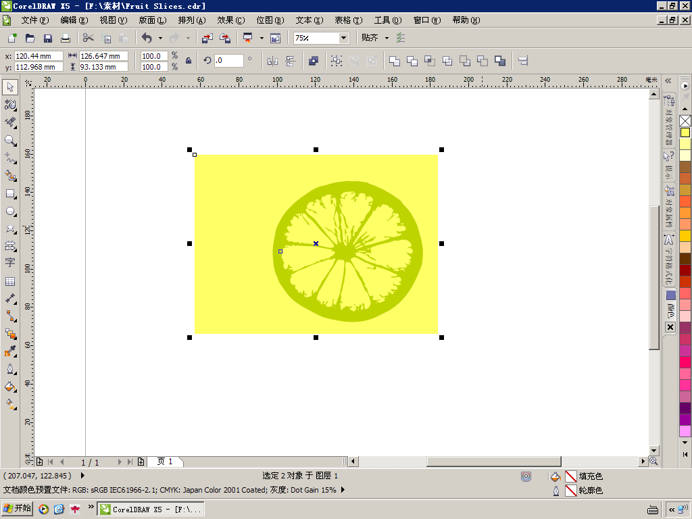
Task: Select the Rectangle tool
Action: [10, 194]
